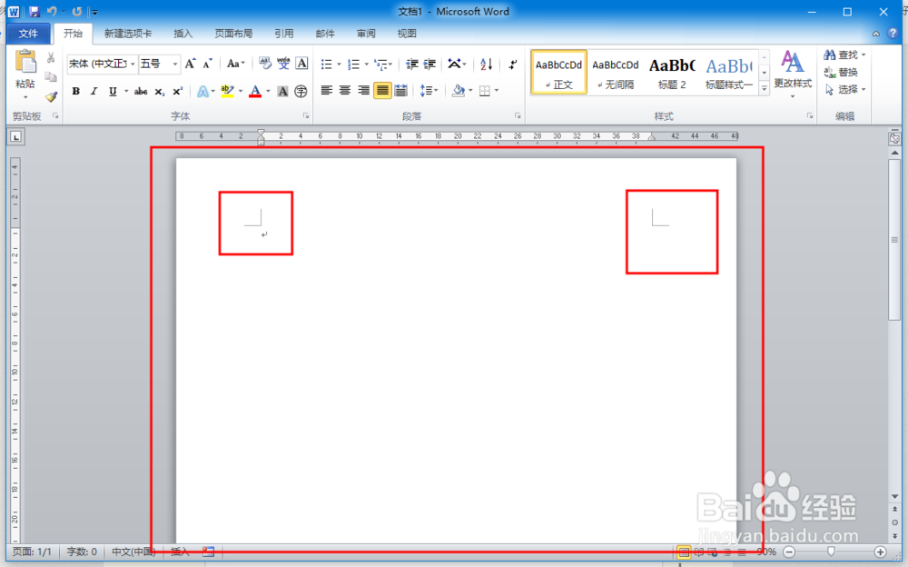The width and height of the screenshot is (908, 567).
Task: Apply the 正文 (Normal) style
Action: pyautogui.click(x=558, y=72)
